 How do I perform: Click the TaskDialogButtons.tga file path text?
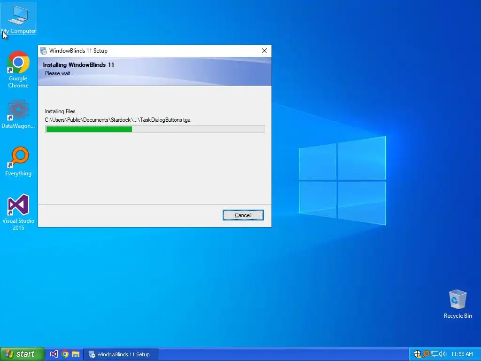click(x=117, y=120)
